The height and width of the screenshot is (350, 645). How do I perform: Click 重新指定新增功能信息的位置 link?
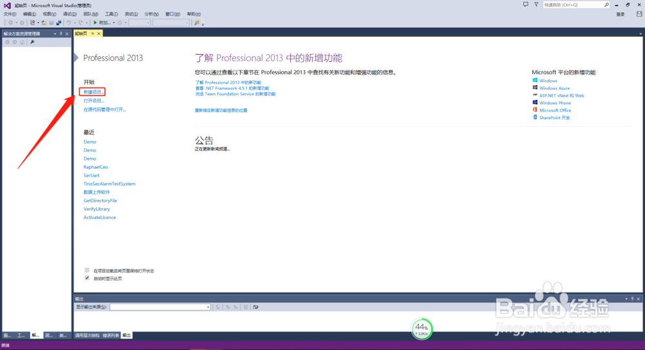[221, 110]
